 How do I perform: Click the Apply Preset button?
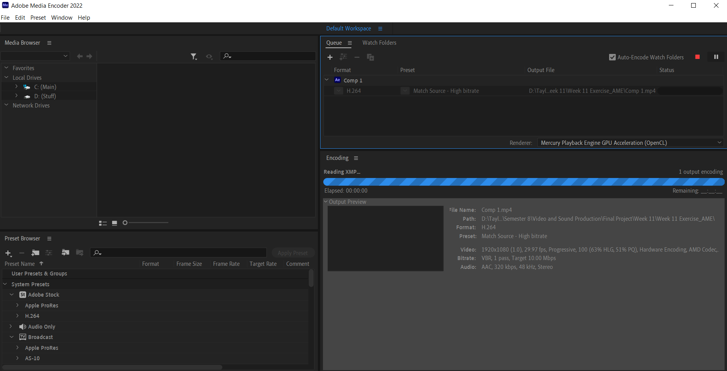293,253
